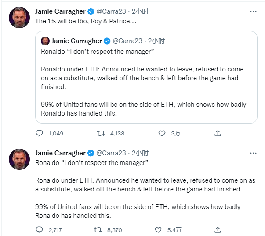This screenshot has height=236, width=265.
Task: Open the 2小时 timestamp on bottom tweet
Action: (140, 153)
